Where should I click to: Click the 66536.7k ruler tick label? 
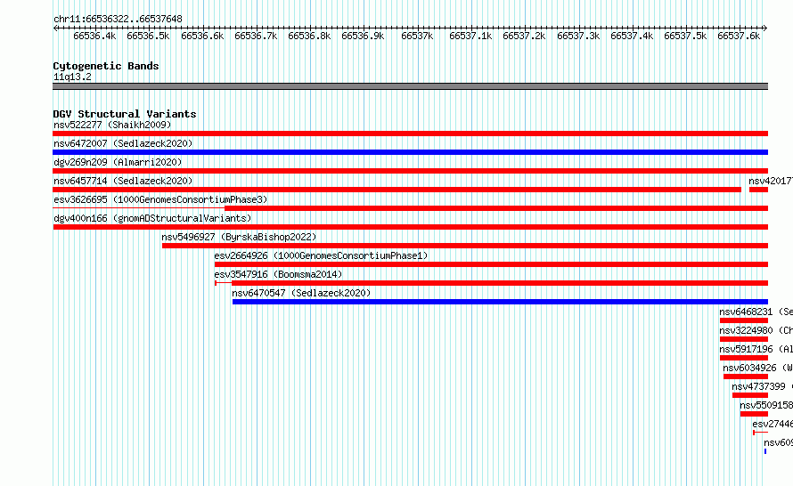click(256, 36)
